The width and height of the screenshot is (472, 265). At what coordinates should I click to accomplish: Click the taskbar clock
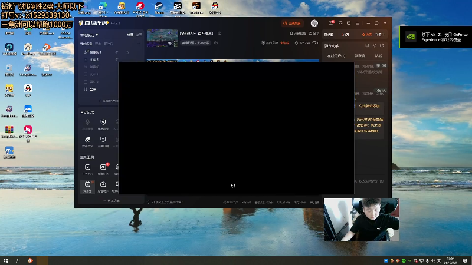(x=451, y=260)
